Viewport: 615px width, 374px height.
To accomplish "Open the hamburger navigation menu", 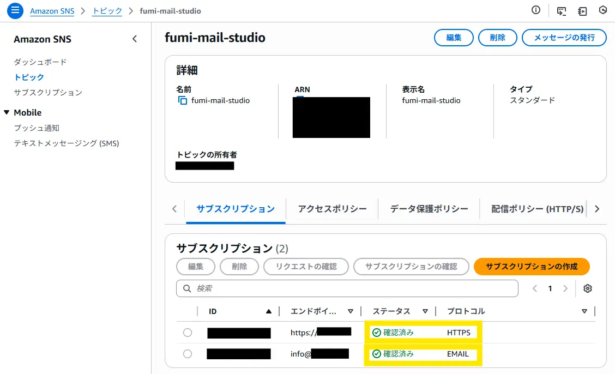I will [x=15, y=10].
